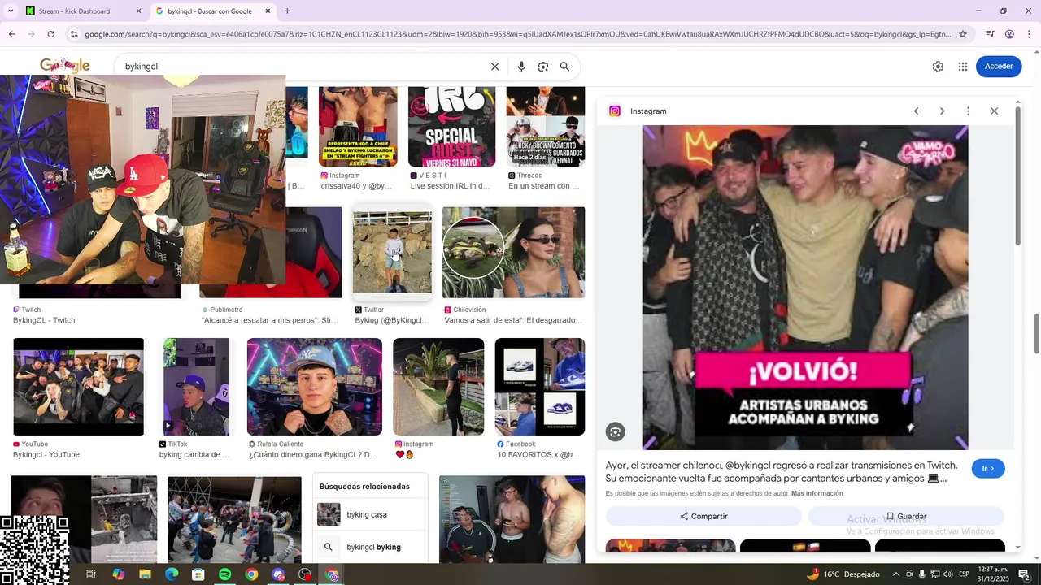Focus the Google search input field
The width and height of the screenshot is (1041, 585).
click(301, 67)
